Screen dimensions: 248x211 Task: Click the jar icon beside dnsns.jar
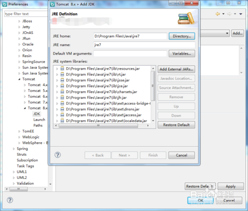62,109
